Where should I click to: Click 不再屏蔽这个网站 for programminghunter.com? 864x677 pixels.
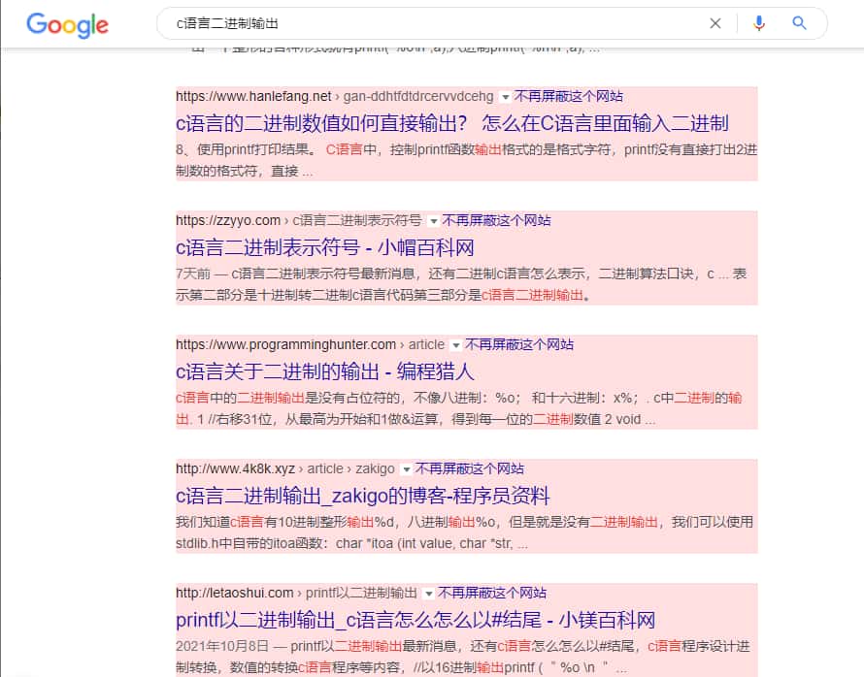point(519,344)
